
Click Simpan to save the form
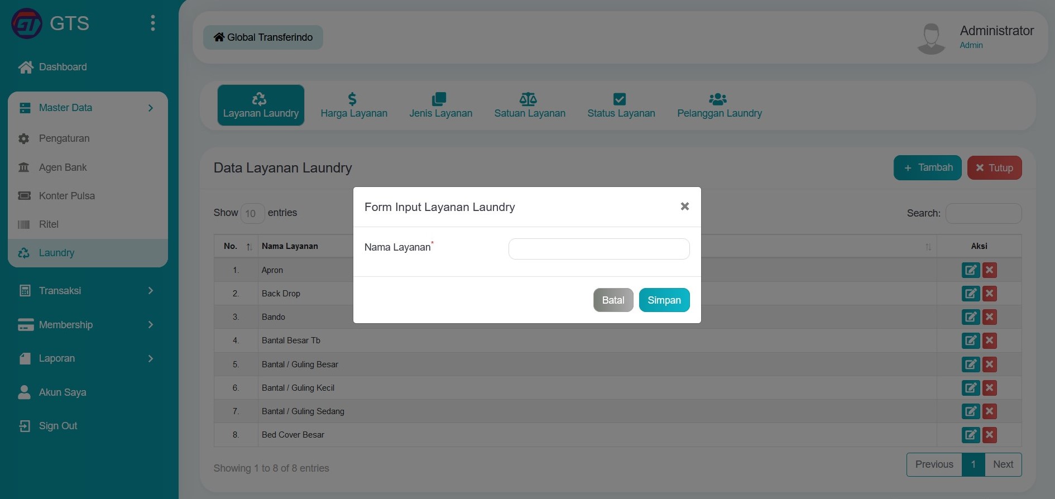point(664,300)
